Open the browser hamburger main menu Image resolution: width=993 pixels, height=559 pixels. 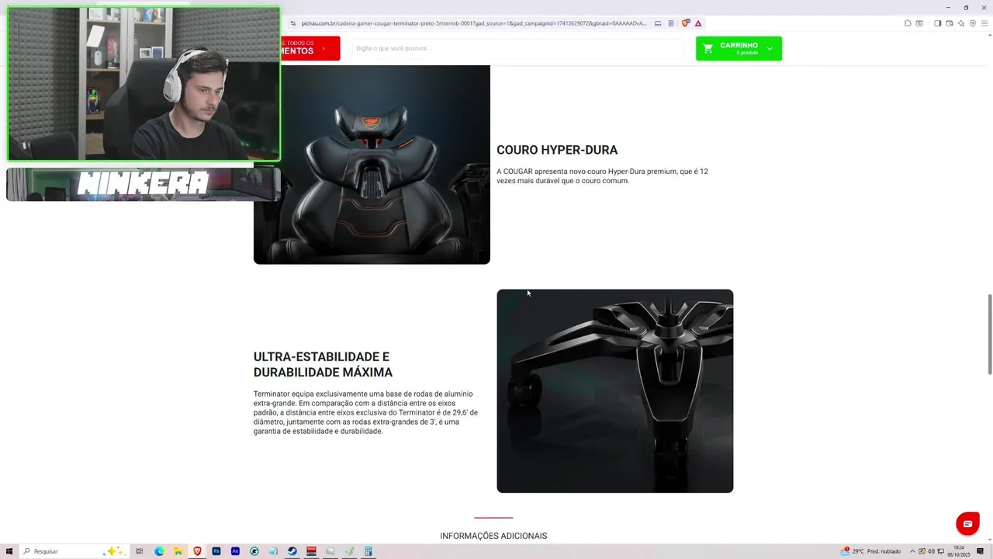(x=984, y=23)
